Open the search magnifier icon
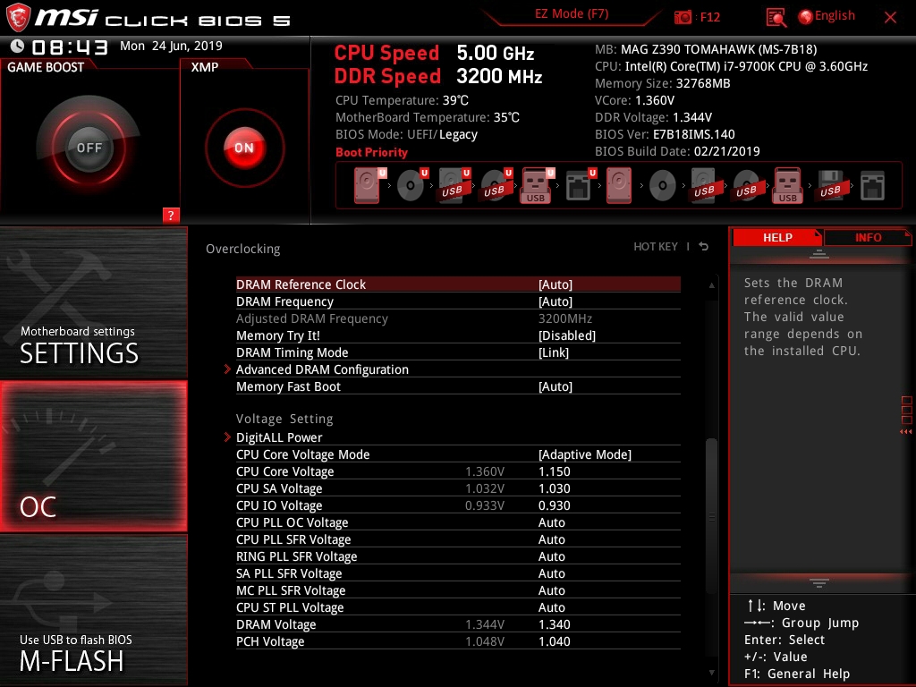Screen dimensions: 916x687 [x=776, y=18]
